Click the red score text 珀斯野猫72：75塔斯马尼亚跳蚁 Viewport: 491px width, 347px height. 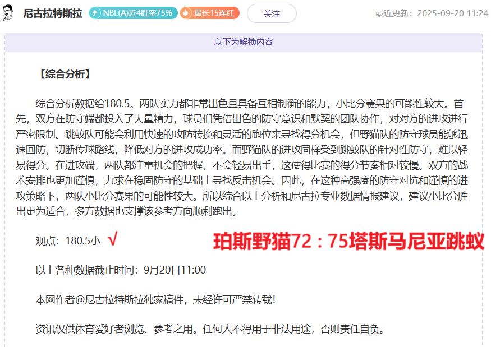pos(348,241)
